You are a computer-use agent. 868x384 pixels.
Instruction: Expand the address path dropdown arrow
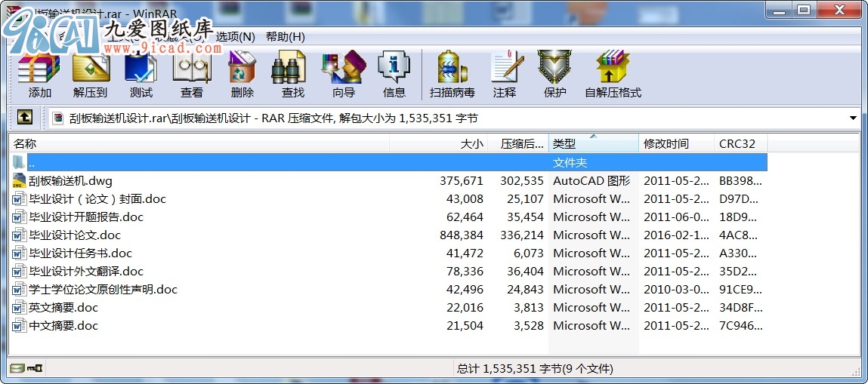[853, 118]
